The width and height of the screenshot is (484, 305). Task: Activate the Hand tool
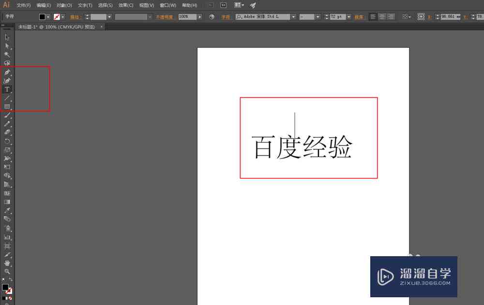tap(7, 263)
